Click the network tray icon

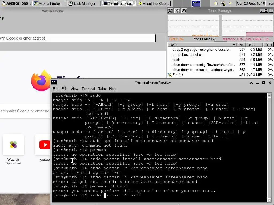[223, 3]
